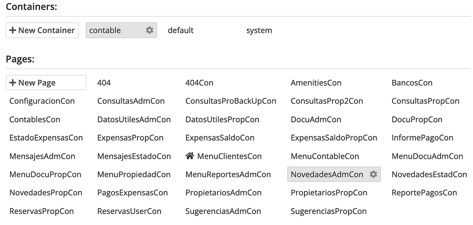473x225 pixels.
Task: Open the BancosCon page
Action: point(412,83)
